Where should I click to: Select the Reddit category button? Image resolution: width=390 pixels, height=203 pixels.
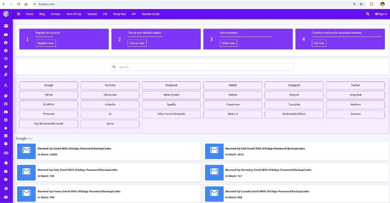coord(233,85)
